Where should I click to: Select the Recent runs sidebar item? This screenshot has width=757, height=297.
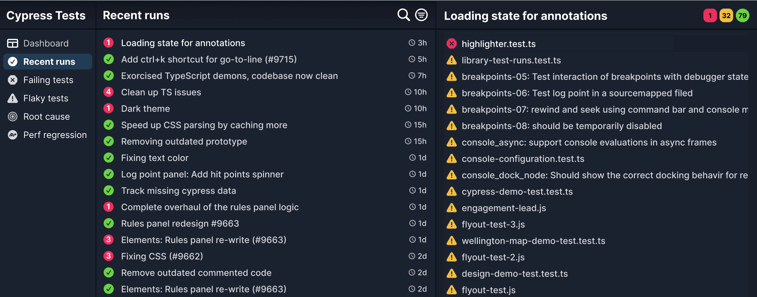pos(48,62)
